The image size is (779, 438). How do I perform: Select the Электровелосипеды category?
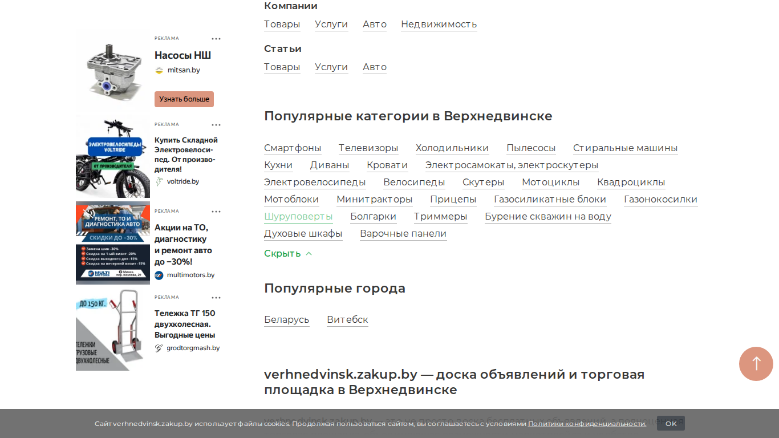315,182
